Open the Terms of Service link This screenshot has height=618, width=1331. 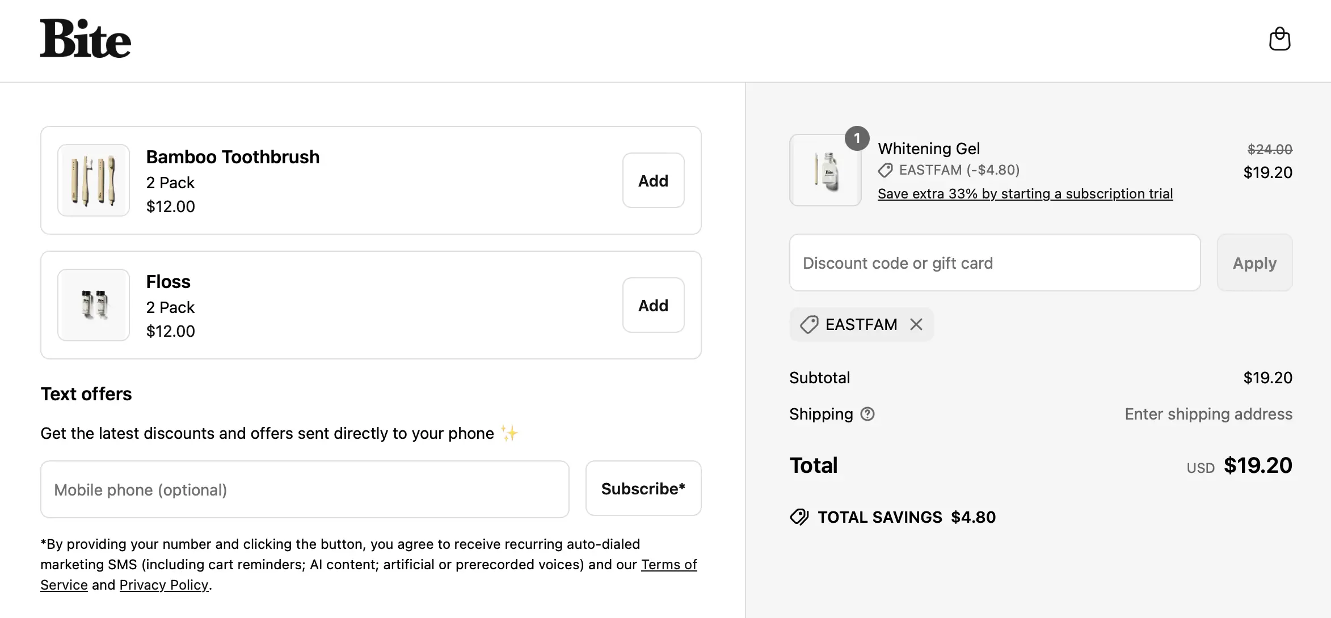click(x=668, y=565)
